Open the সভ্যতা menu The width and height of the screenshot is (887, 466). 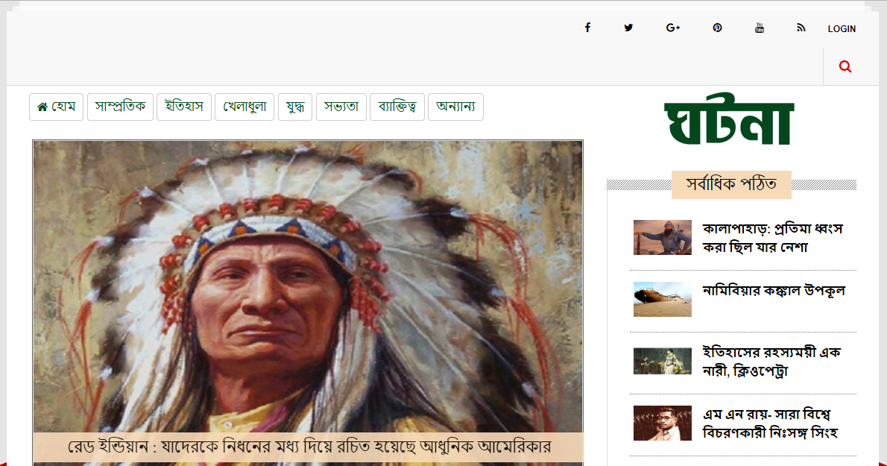341,107
